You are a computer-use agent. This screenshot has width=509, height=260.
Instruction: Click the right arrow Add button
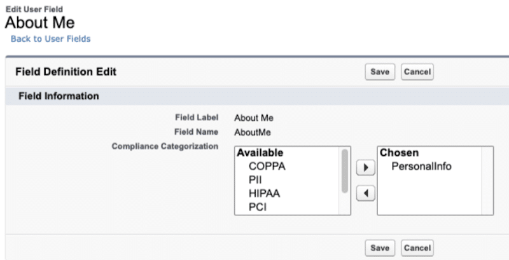[x=365, y=168]
